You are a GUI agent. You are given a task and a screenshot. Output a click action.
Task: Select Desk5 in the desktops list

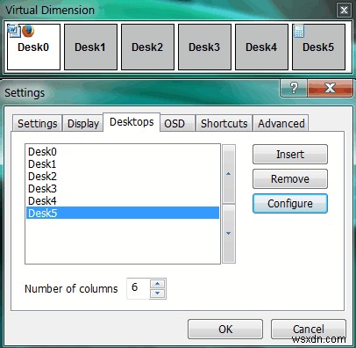[123, 213]
